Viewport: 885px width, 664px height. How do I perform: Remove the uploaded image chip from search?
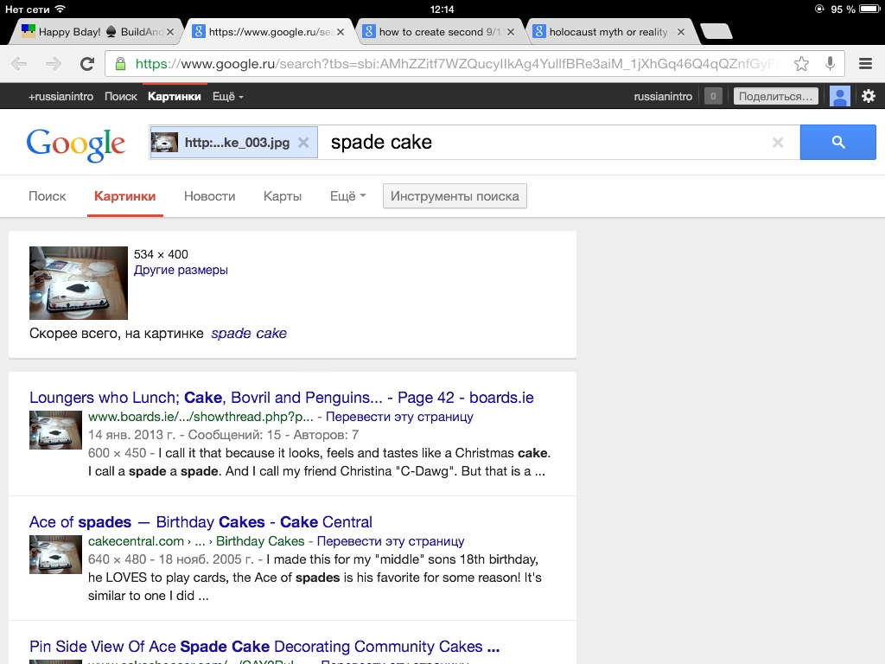click(303, 143)
